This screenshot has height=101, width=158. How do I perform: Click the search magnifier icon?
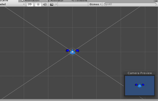(106, 4)
